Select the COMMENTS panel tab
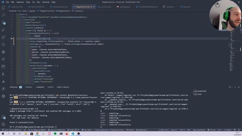This screenshot has height=136, width=242. 40,87
